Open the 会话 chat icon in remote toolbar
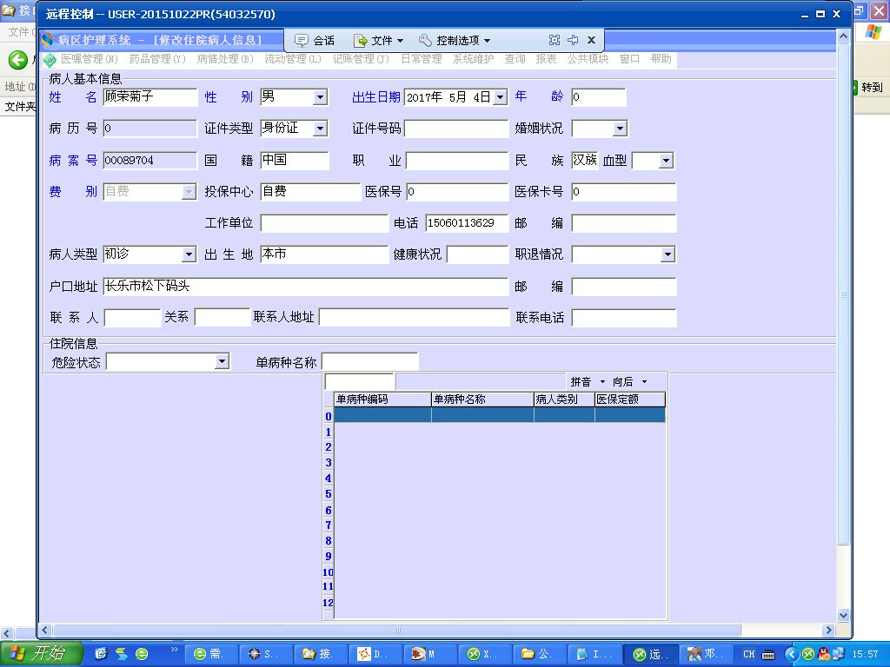The height and width of the screenshot is (667, 890). 302,40
